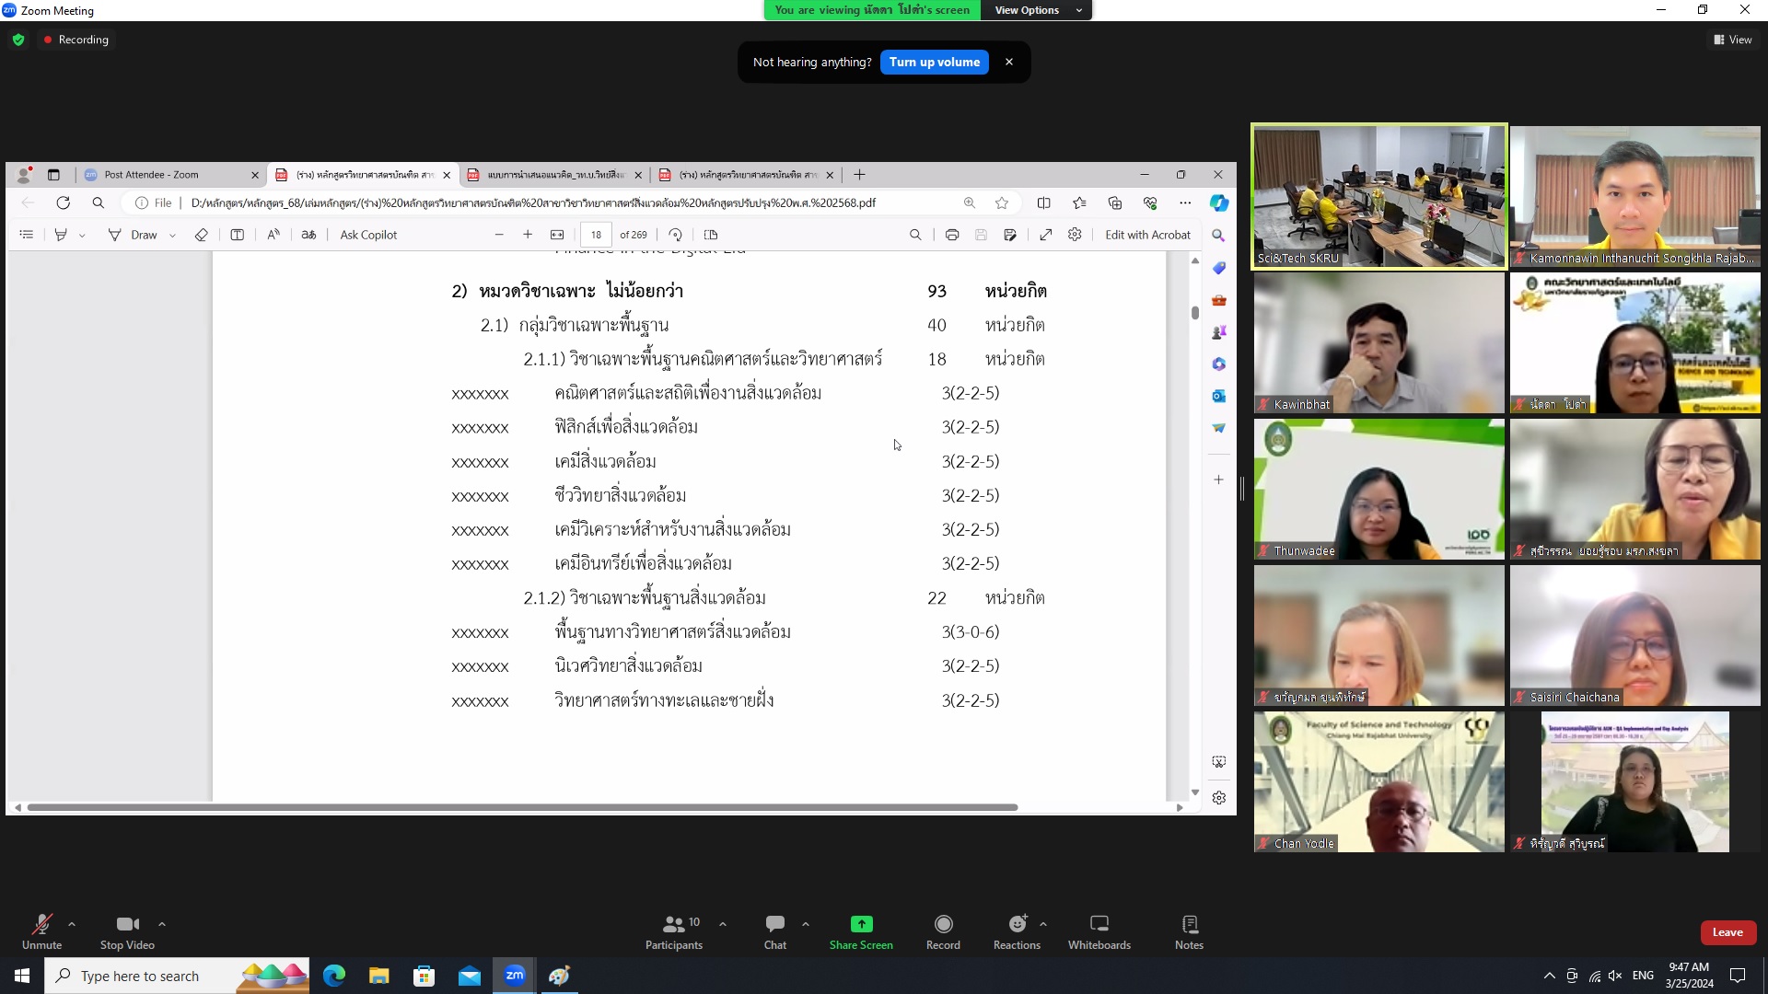Select the Erase tool in PDF toolbar
Viewport: 1768px width, 994px height.
(202, 235)
